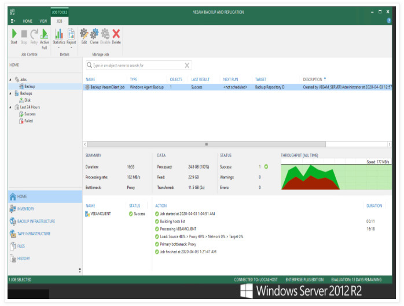This screenshot has width=404, height=306.
Task: Collapse the Backups tree node
Action: tap(10, 93)
